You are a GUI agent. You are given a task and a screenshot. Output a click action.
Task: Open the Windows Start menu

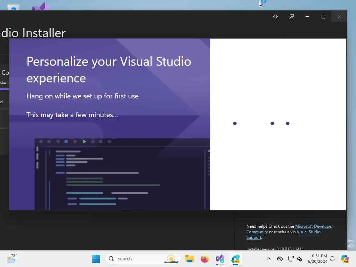[96, 259]
